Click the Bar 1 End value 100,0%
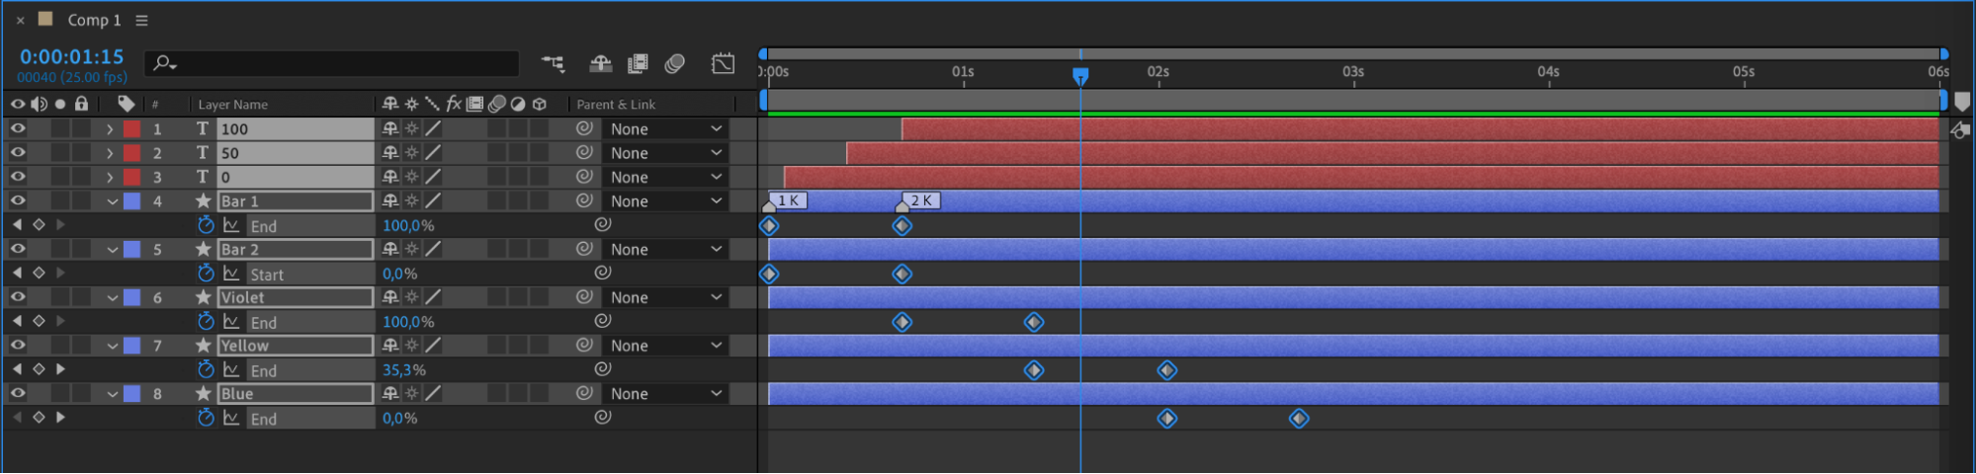 [x=408, y=225]
